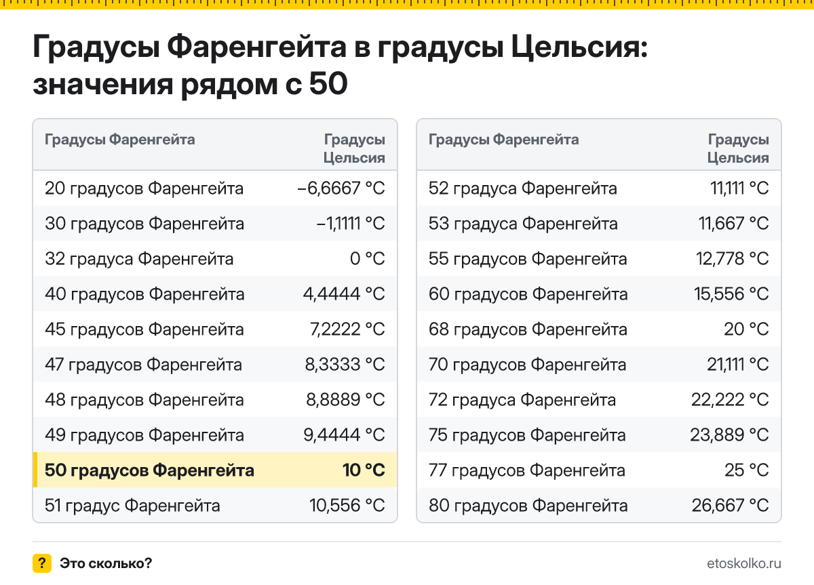The image size is (814, 585).
Task: Select the '10,556 °C' value
Action: tap(347, 506)
